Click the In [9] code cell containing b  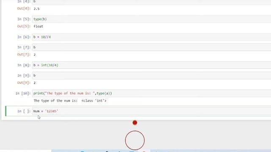click(152, 76)
